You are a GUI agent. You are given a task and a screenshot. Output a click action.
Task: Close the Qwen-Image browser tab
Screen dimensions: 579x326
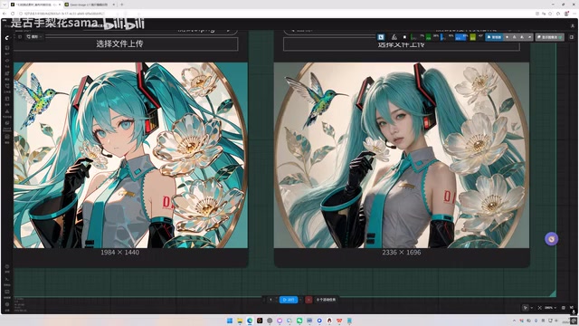(114, 5)
